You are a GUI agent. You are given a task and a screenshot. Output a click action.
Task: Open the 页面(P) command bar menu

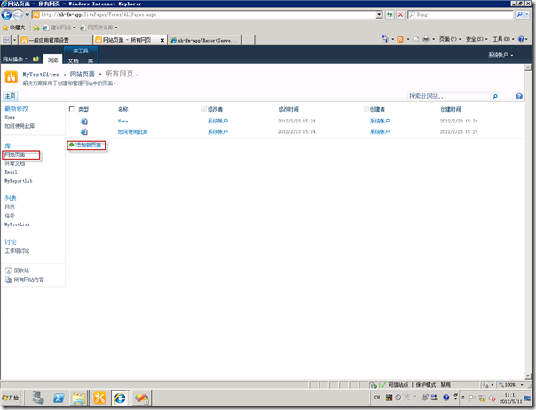(450, 39)
